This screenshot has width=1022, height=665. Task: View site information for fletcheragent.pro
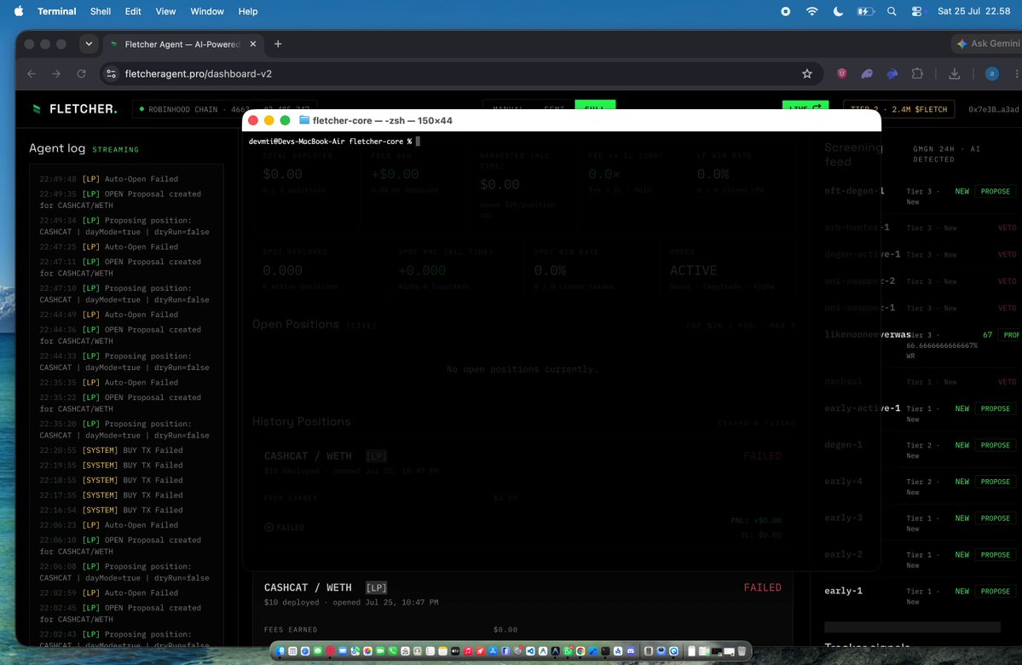(111, 73)
